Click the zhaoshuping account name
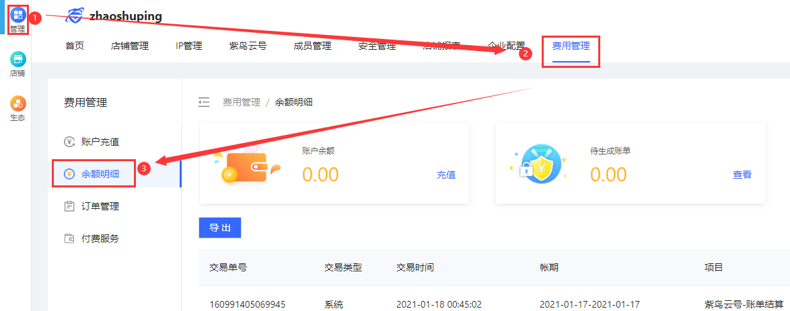Image resolution: width=790 pixels, height=311 pixels. pyautogui.click(x=126, y=16)
